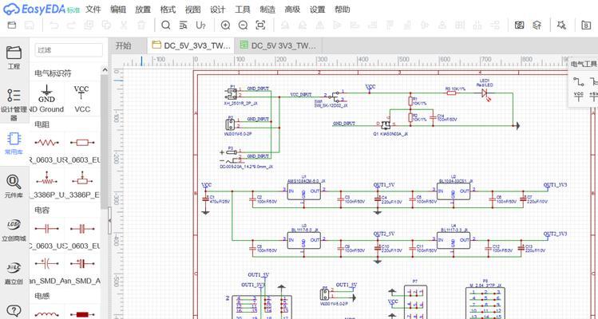
Task: Click the zoom in toolbar icon
Action: [225, 26]
